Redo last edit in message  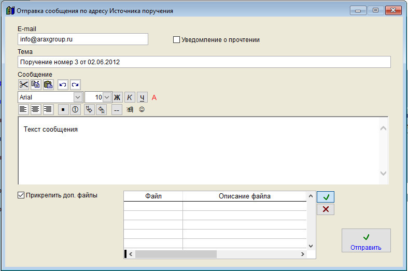pos(75,84)
